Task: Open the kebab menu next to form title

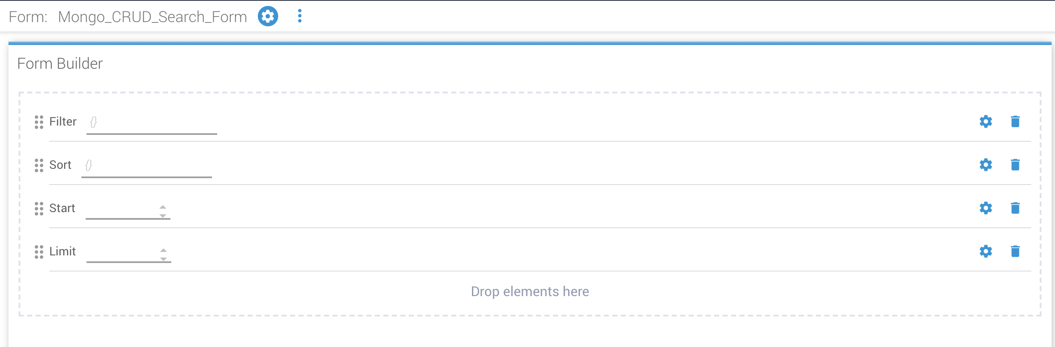Action: (x=300, y=16)
